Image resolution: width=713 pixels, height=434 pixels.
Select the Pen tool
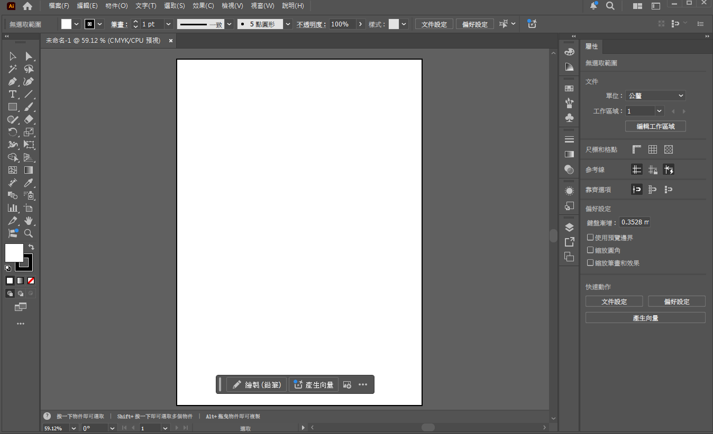[13, 81]
